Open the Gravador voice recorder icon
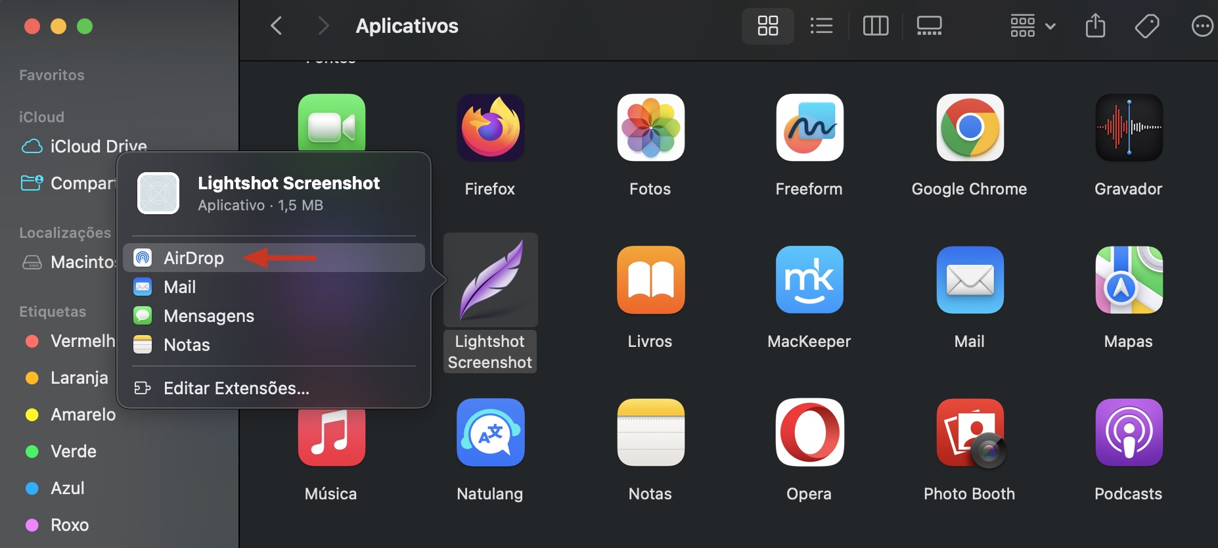This screenshot has width=1218, height=548. 1129,127
